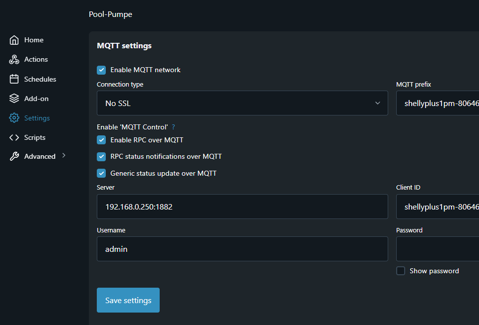Viewport: 479px width, 325px height.
Task: Uncheck Generic status update over MQTT
Action: [101, 173]
